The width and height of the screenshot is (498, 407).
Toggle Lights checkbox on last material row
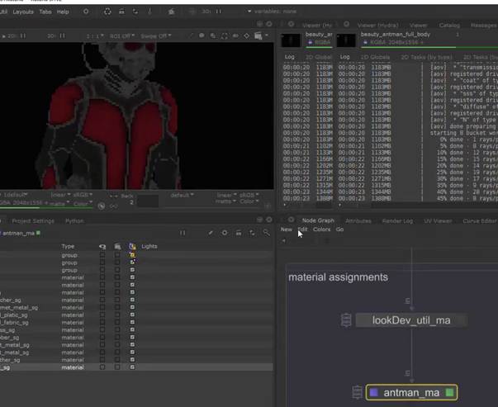[132, 367]
